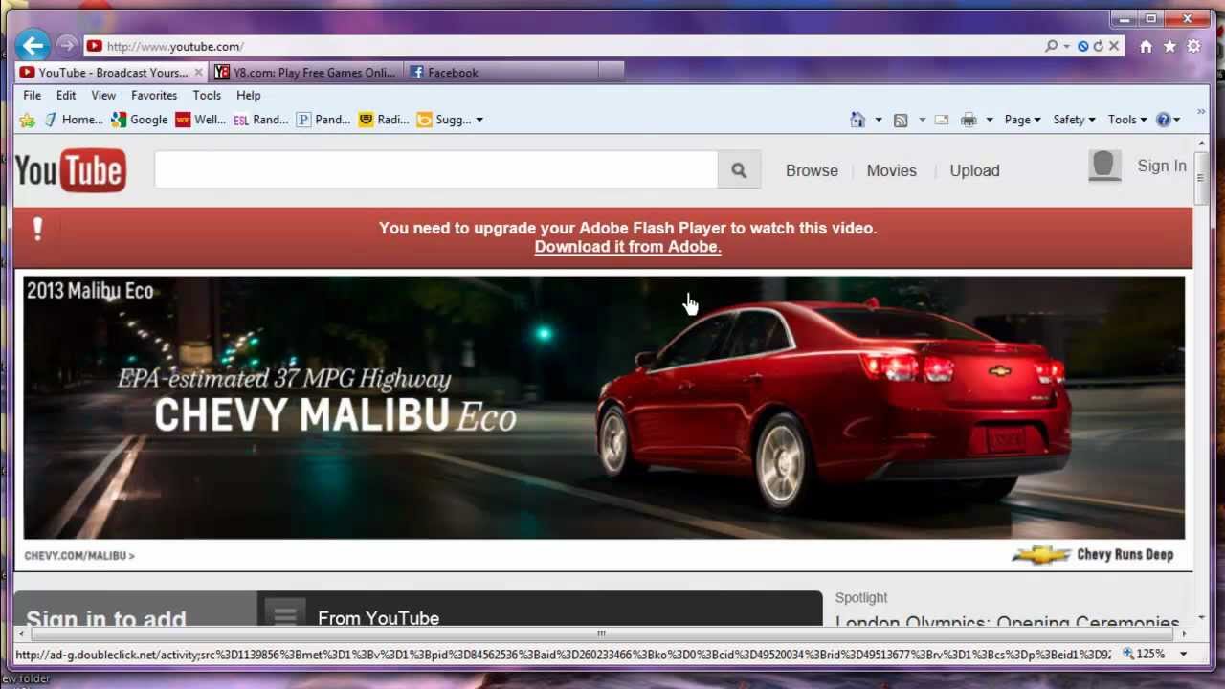The image size is (1225, 689).
Task: Open the Pand... favorites bar bookmark
Action: click(x=323, y=120)
